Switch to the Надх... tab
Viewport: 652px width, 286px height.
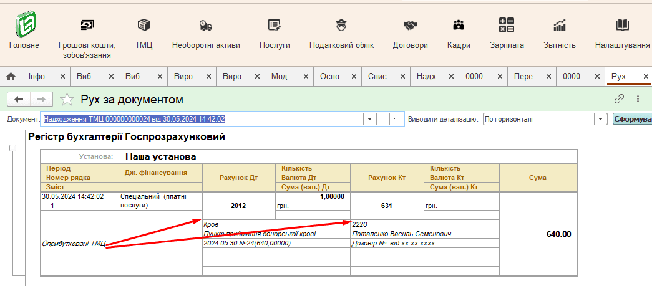point(429,76)
